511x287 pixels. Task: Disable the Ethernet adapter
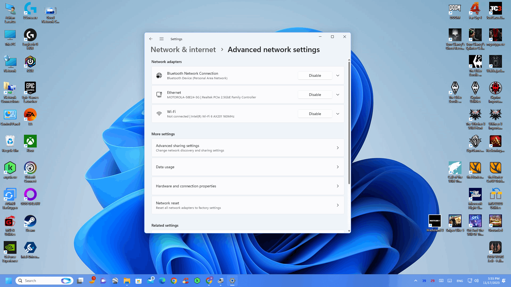[x=315, y=95]
